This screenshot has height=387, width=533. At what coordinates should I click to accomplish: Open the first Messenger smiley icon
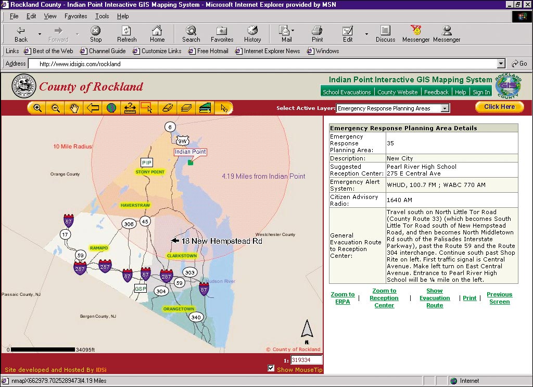tap(416, 34)
